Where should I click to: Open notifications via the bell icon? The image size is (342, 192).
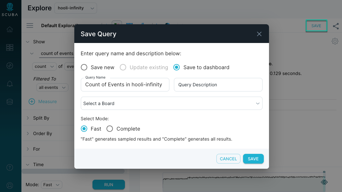[9, 83]
